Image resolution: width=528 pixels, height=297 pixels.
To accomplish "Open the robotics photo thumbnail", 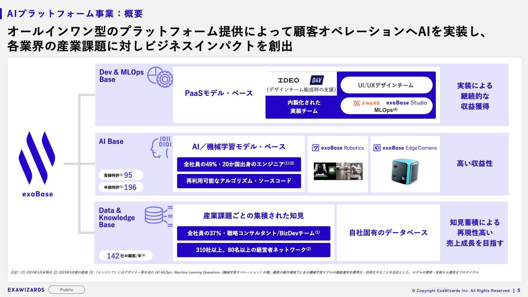I will coord(338,171).
